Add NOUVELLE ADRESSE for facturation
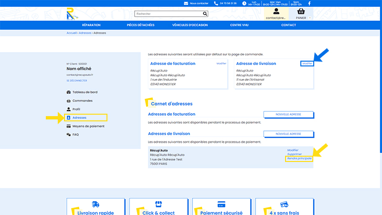Screen dimensions: 382x215 pos(288,114)
